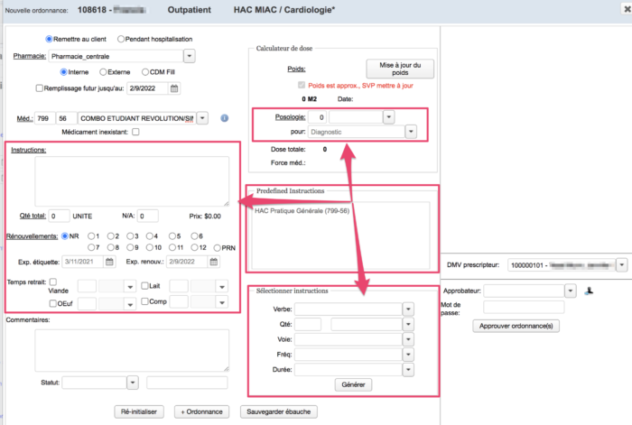Click the icon next to Approbateur dropdown
Screen dimensions: 632x425
(590, 291)
